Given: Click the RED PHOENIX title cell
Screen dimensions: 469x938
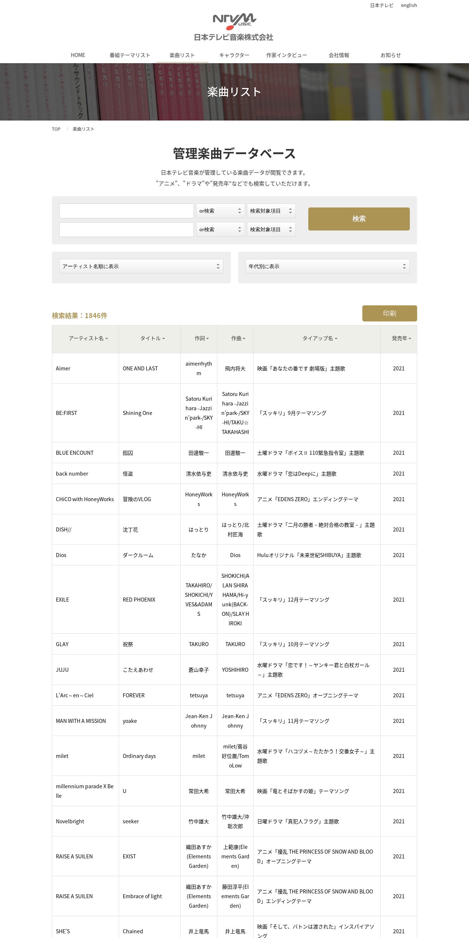Looking at the screenshot, I should pos(150,600).
